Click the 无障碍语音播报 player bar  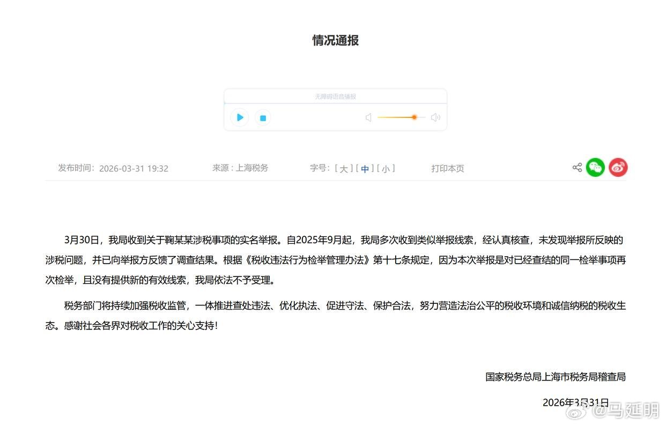335,96
